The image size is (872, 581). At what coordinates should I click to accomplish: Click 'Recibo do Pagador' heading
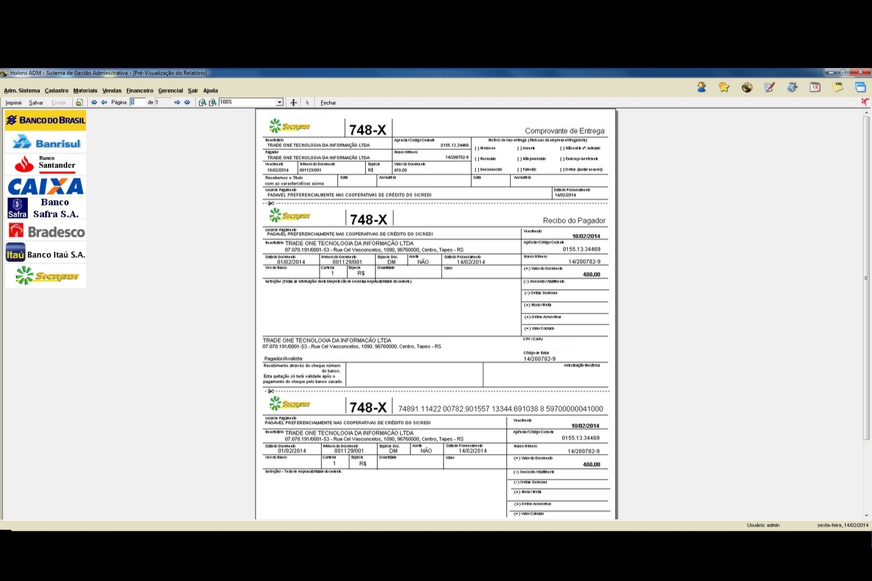[574, 221]
